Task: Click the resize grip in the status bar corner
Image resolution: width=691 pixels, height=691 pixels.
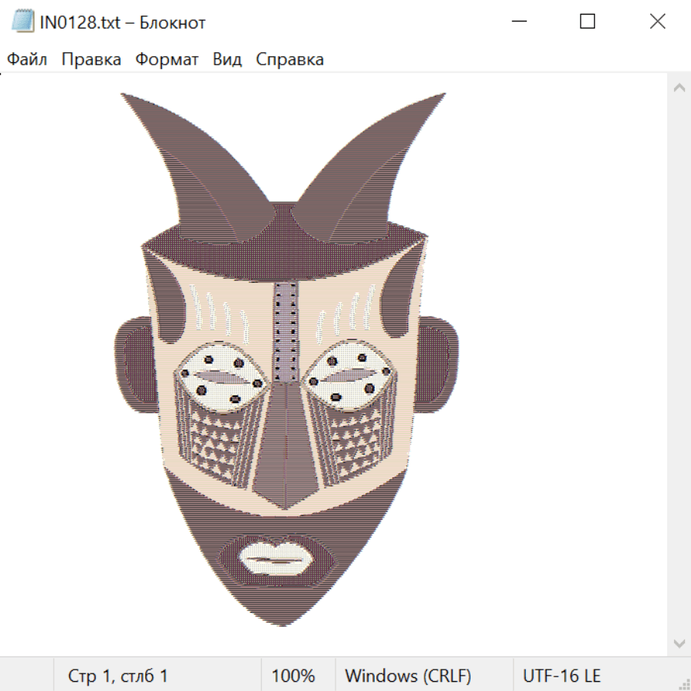Action: tap(683, 683)
